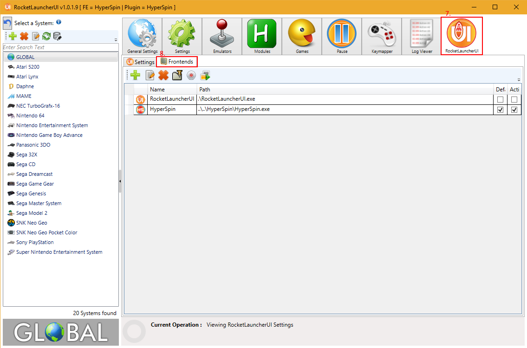The width and height of the screenshot is (527, 348).
Task: Open the Log Viewer section
Action: (422, 36)
